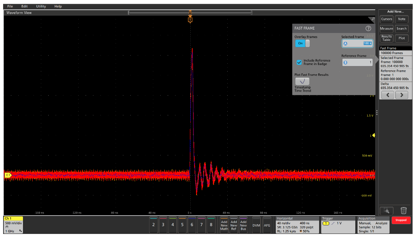Open the Trigger settings badge
The height and width of the screenshot is (237, 416).
[338, 225]
